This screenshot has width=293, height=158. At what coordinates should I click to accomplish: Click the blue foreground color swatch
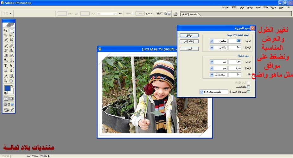point(7,88)
